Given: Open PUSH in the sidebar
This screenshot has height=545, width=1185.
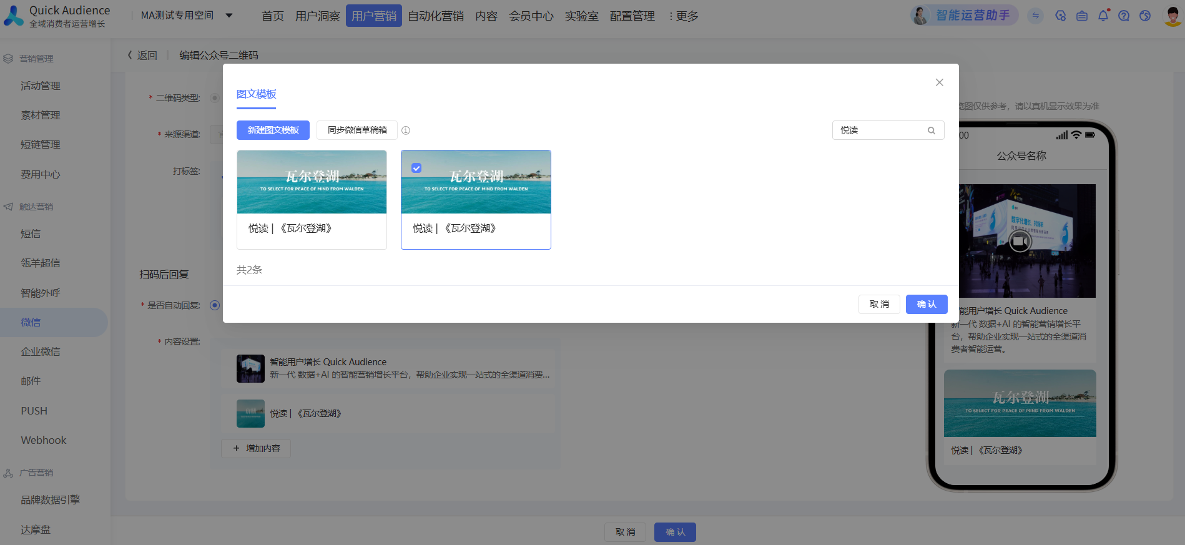Looking at the screenshot, I should point(34,411).
